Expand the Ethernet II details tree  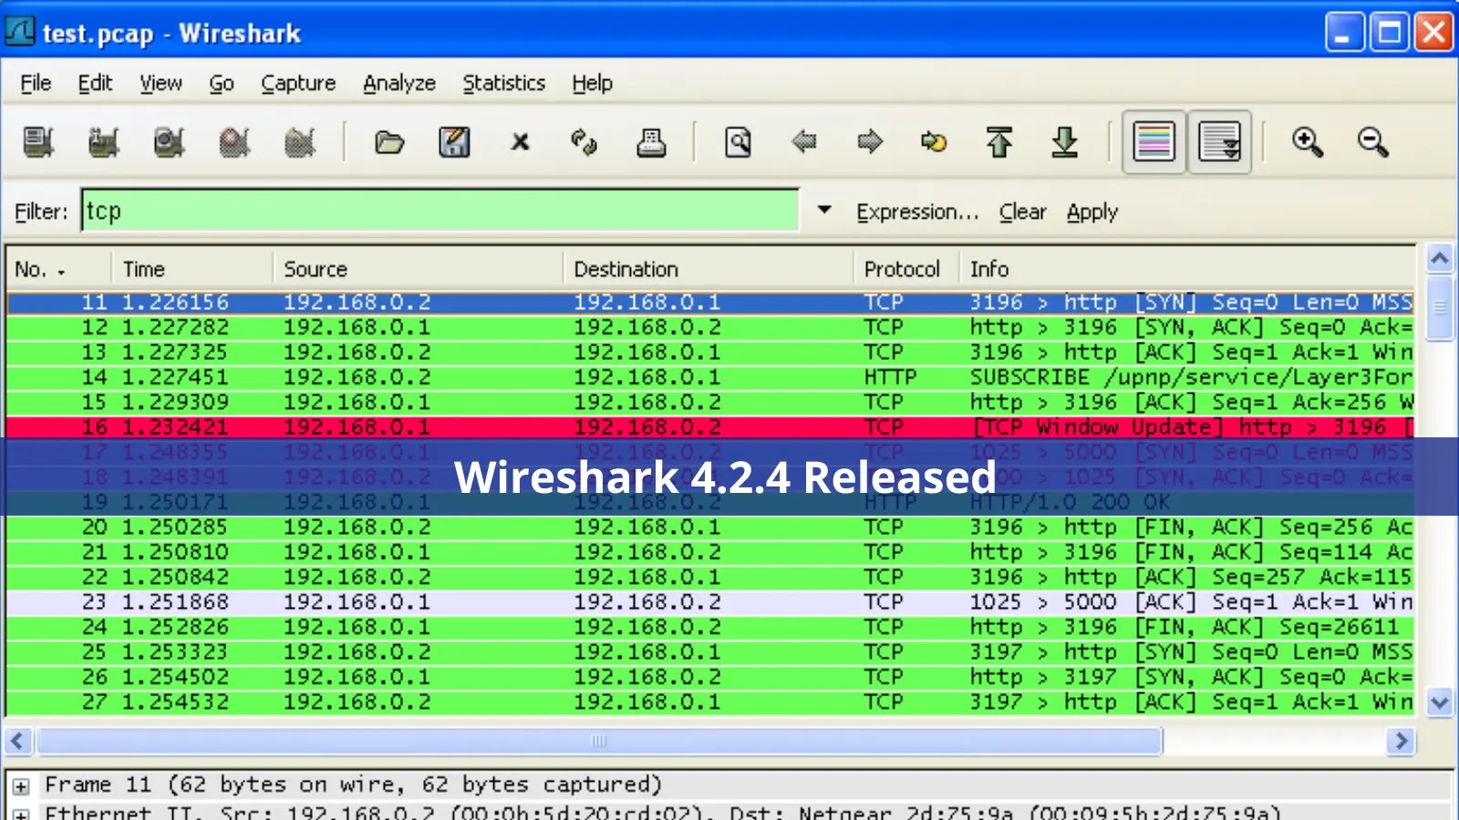[x=21, y=813]
